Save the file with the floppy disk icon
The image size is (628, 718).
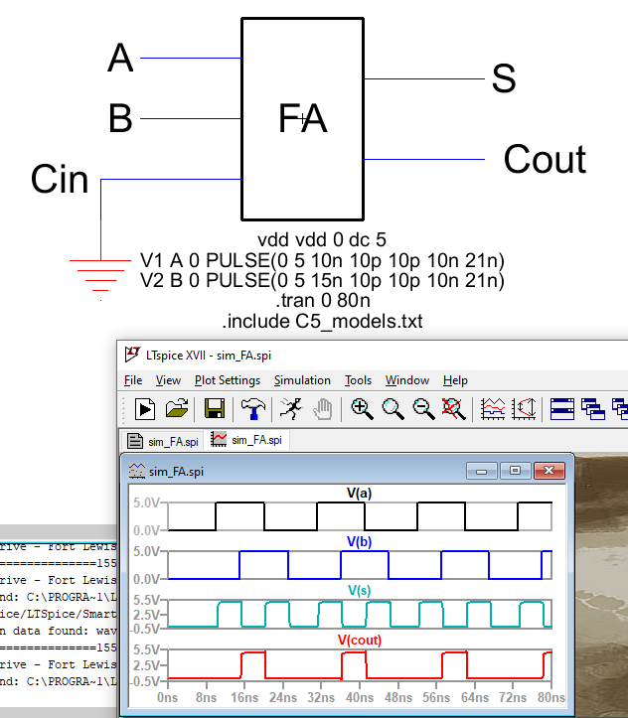pyautogui.click(x=214, y=408)
